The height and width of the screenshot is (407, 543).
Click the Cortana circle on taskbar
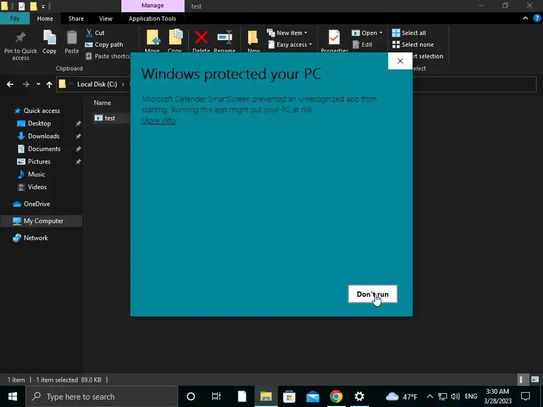tap(191, 396)
